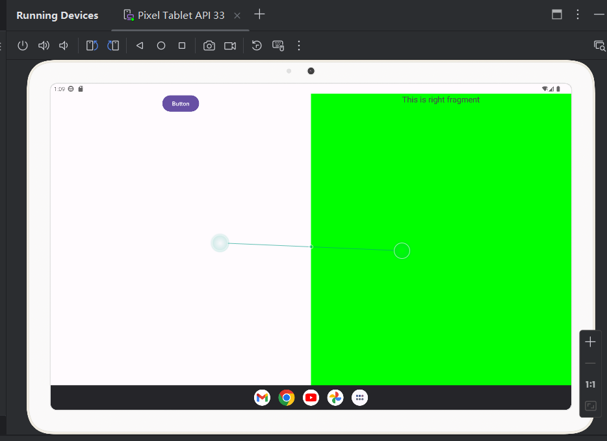Open Running Devices panel options menu
This screenshot has width=607, height=441.
tap(578, 15)
